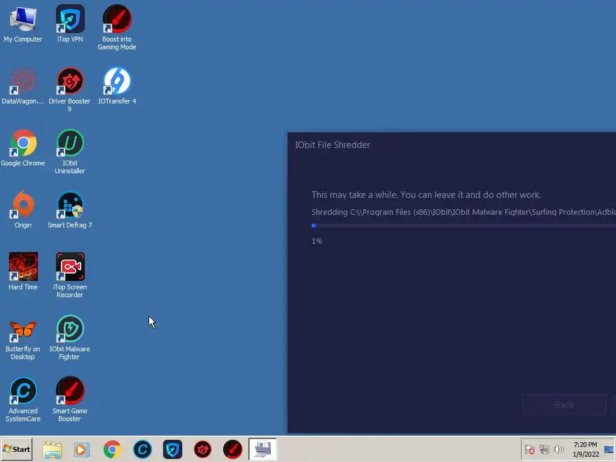Open Windows Media Player taskbar icon
The height and width of the screenshot is (462, 616).
point(82,449)
